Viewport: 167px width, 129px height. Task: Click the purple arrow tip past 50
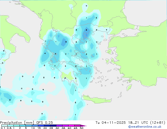click(84, 126)
